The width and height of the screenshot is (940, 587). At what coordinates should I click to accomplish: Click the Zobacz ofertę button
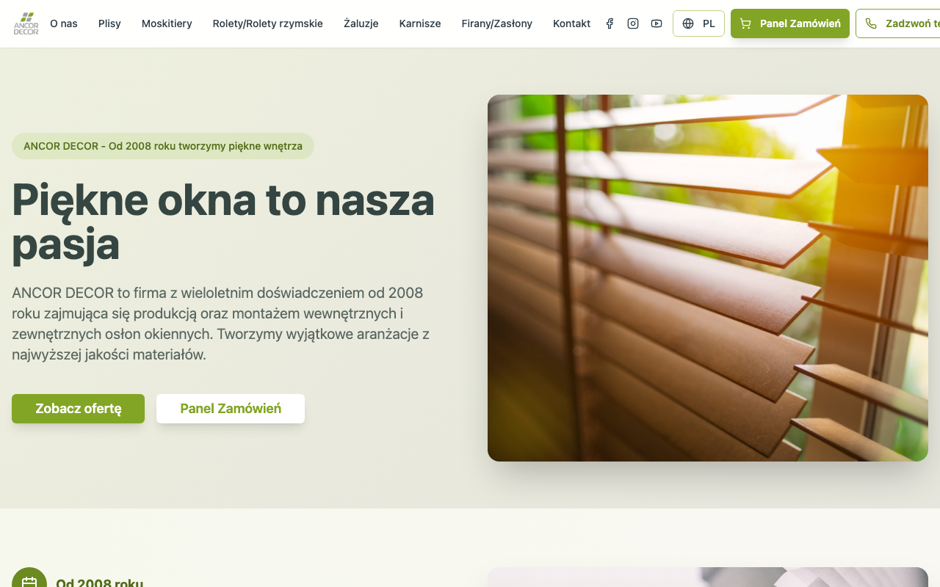(x=78, y=409)
